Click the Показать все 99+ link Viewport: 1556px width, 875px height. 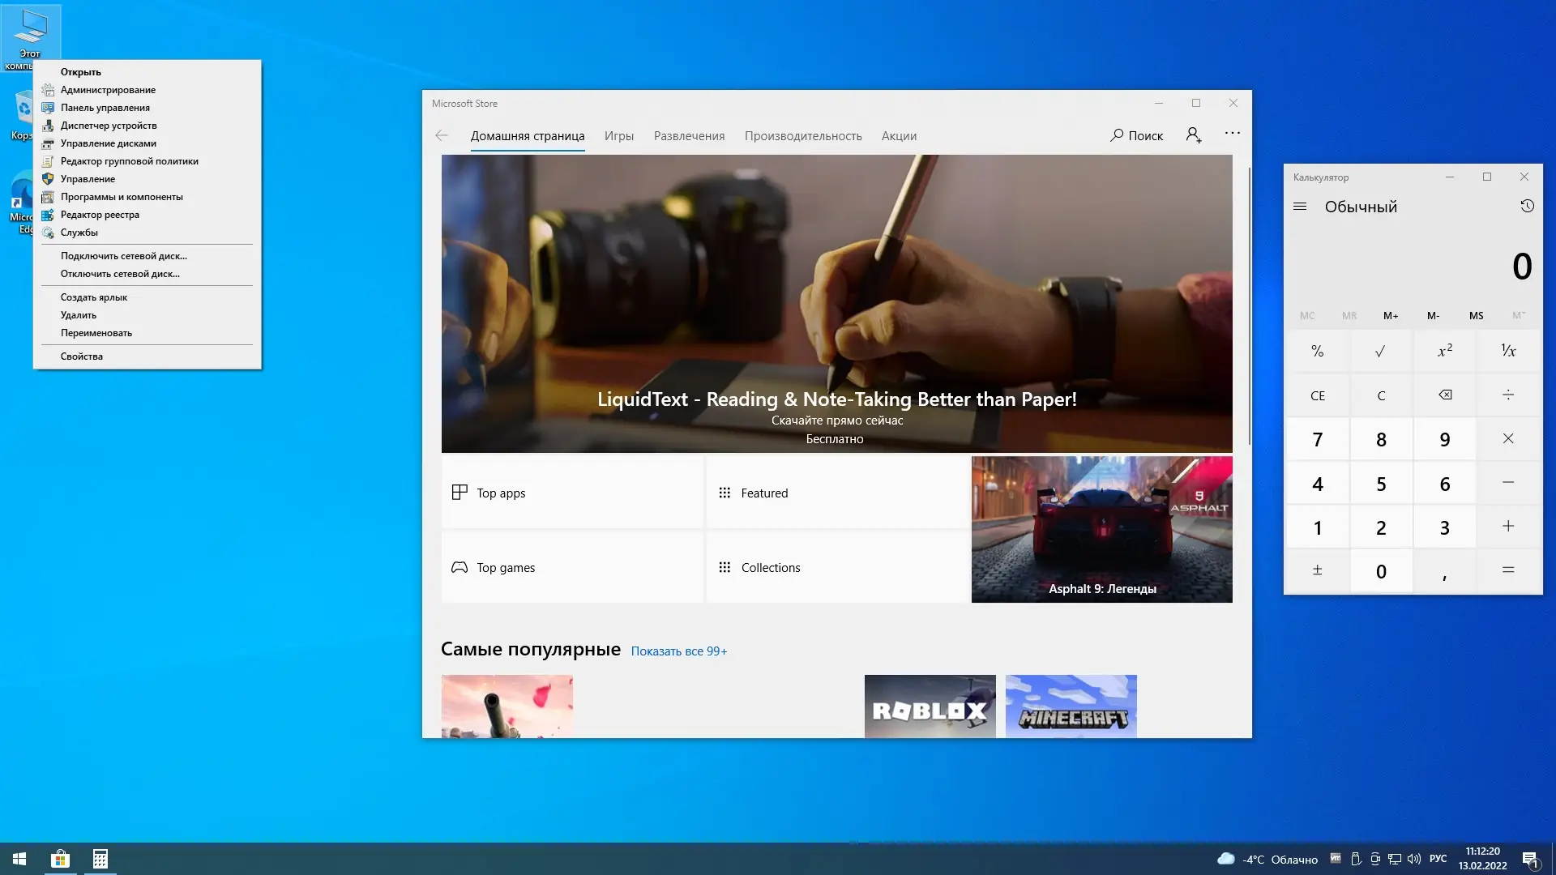(678, 651)
